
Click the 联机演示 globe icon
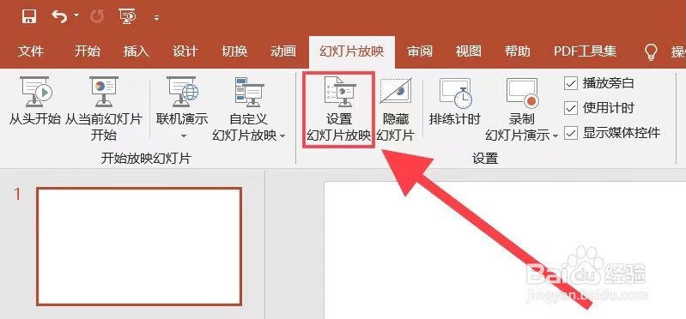pos(182,93)
